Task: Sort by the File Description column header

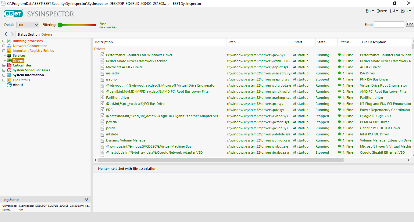Action: point(386,42)
